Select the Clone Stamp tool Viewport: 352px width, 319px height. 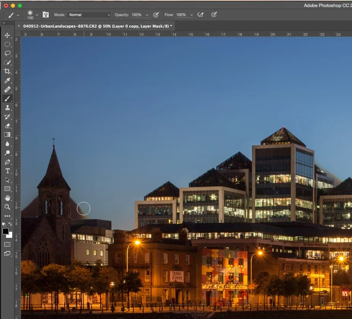tap(7, 108)
